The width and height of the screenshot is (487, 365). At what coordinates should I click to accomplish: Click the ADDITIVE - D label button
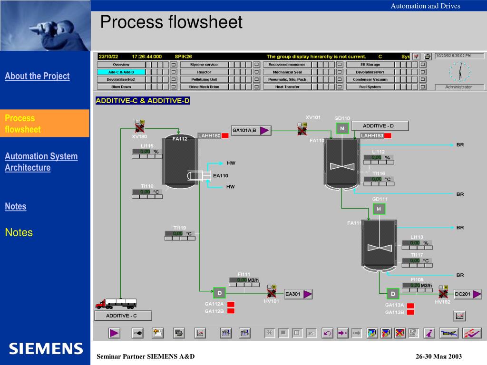380,125
